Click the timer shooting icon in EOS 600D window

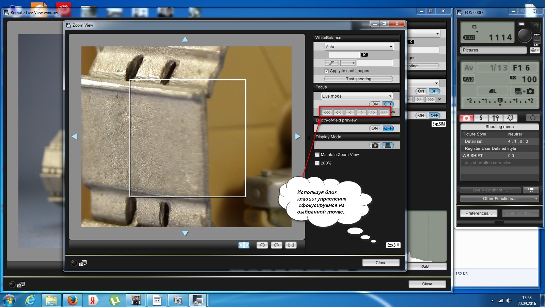point(533,118)
